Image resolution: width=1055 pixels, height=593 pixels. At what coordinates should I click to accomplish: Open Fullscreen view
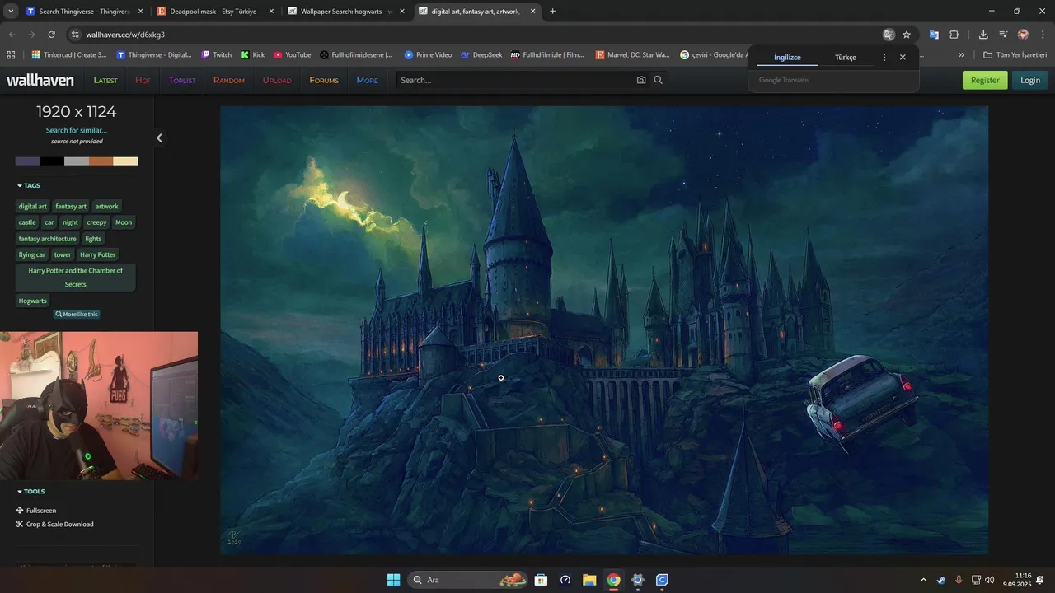(x=36, y=511)
